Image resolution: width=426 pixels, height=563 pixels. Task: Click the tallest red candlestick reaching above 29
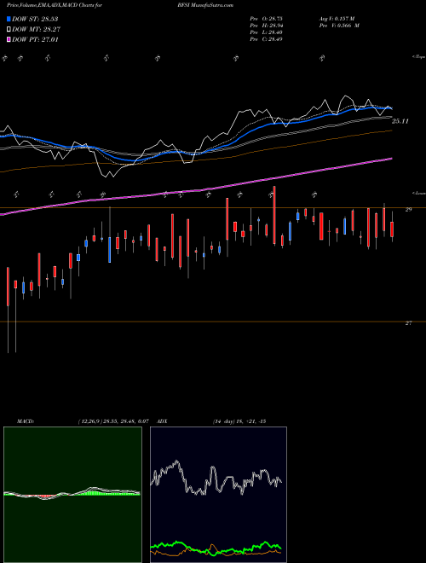pos(274,216)
